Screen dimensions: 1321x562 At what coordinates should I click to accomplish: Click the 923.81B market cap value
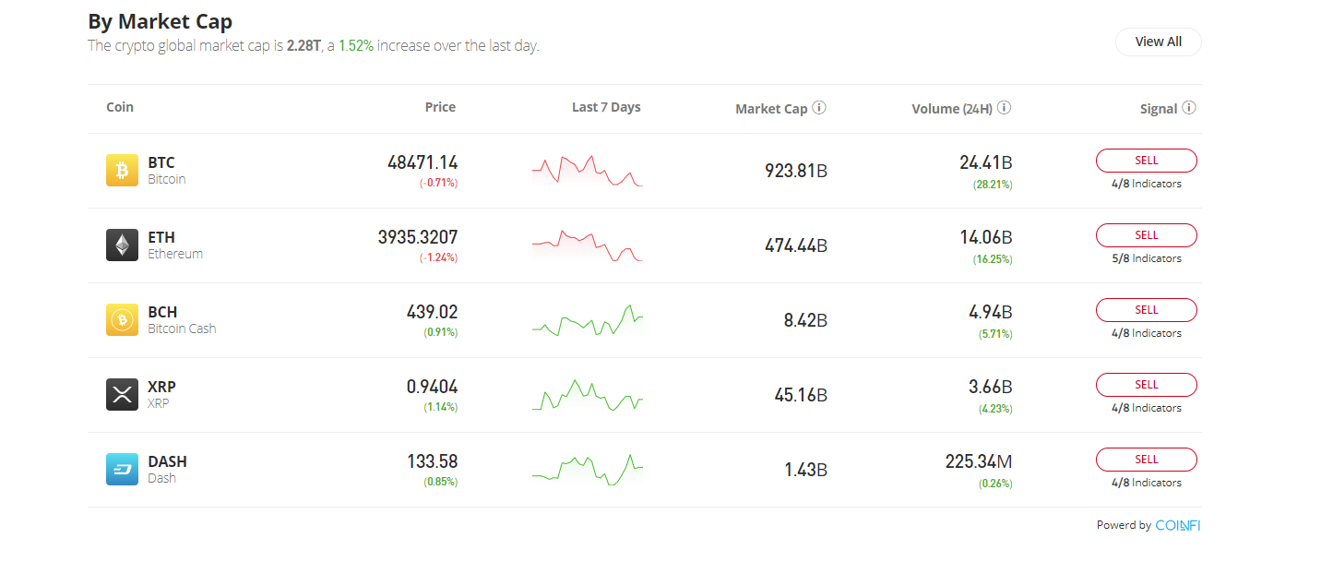tap(796, 171)
